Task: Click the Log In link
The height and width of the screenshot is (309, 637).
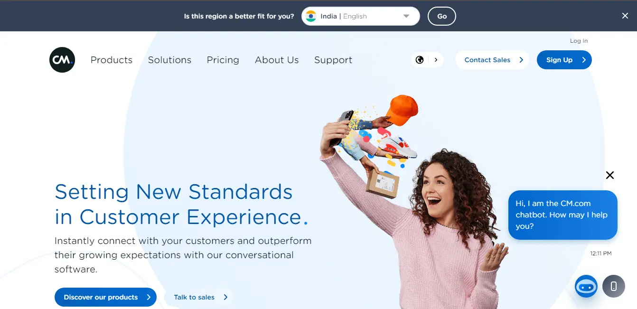Action: [x=579, y=41]
